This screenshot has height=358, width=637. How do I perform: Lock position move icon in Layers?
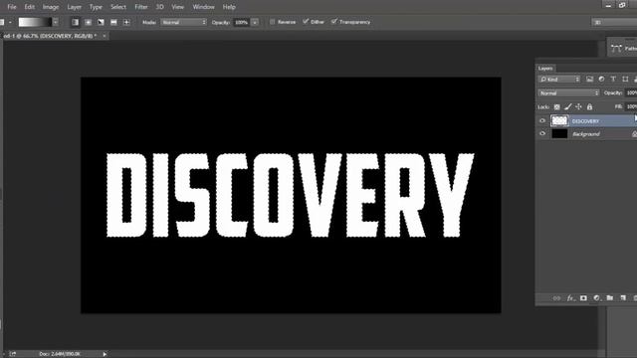pos(578,106)
